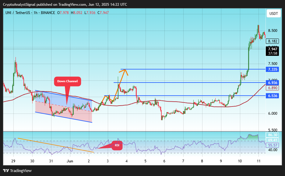Click the countdown timer 37:58
This screenshot has width=285, height=176.
(272, 53)
